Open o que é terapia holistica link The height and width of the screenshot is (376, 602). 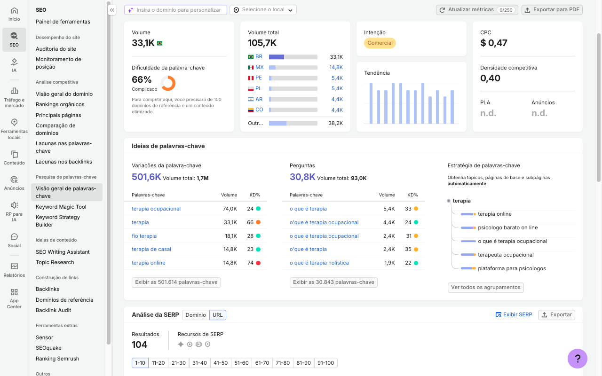tap(319, 263)
